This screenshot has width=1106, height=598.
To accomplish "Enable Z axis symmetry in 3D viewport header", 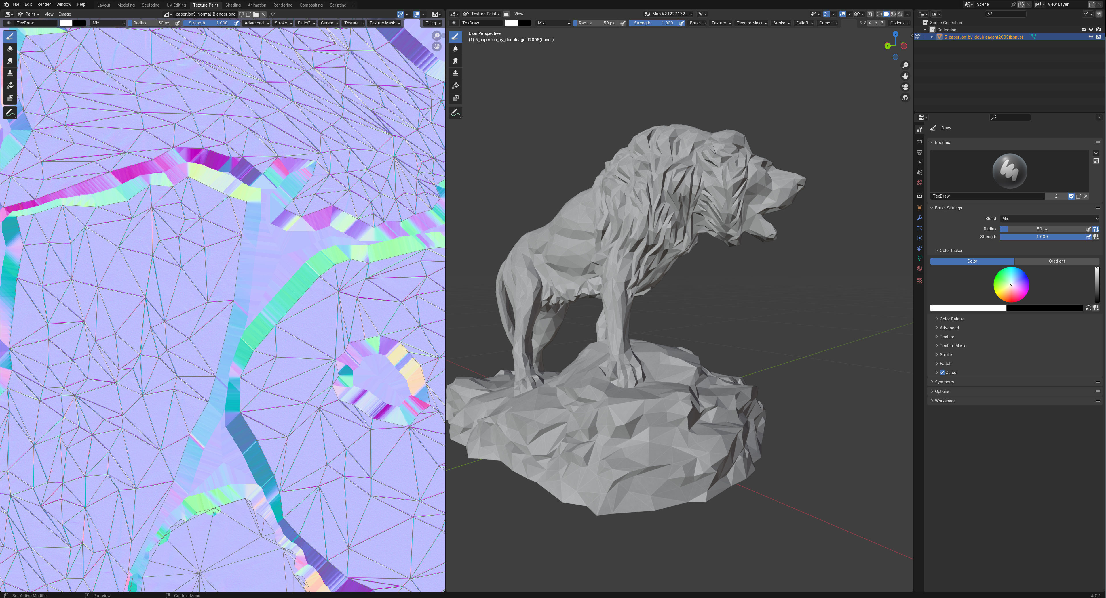I will coord(882,23).
